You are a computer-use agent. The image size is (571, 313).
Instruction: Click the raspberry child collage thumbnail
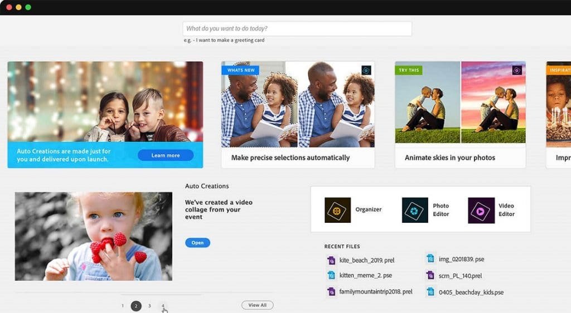(x=93, y=236)
